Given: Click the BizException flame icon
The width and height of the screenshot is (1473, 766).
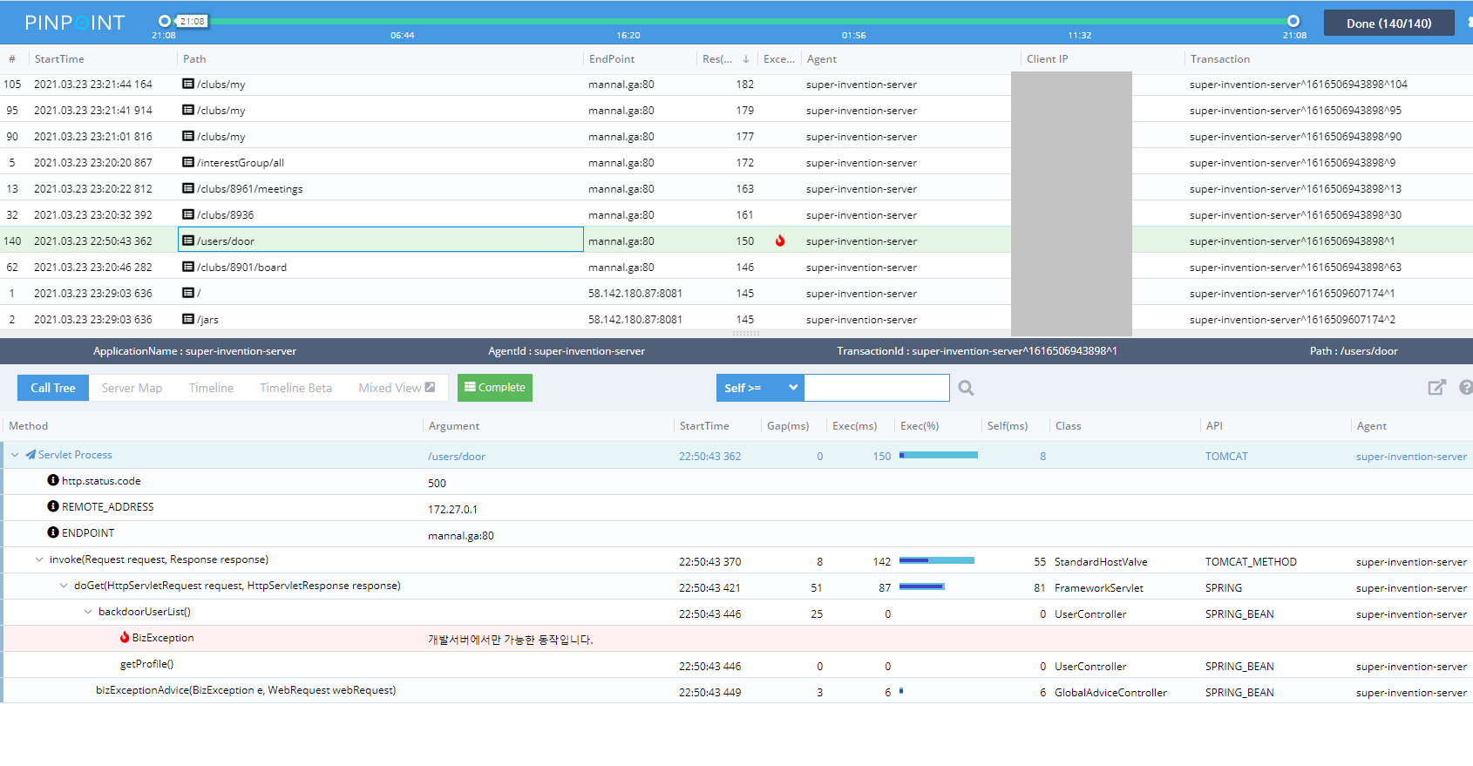Looking at the screenshot, I should (125, 638).
